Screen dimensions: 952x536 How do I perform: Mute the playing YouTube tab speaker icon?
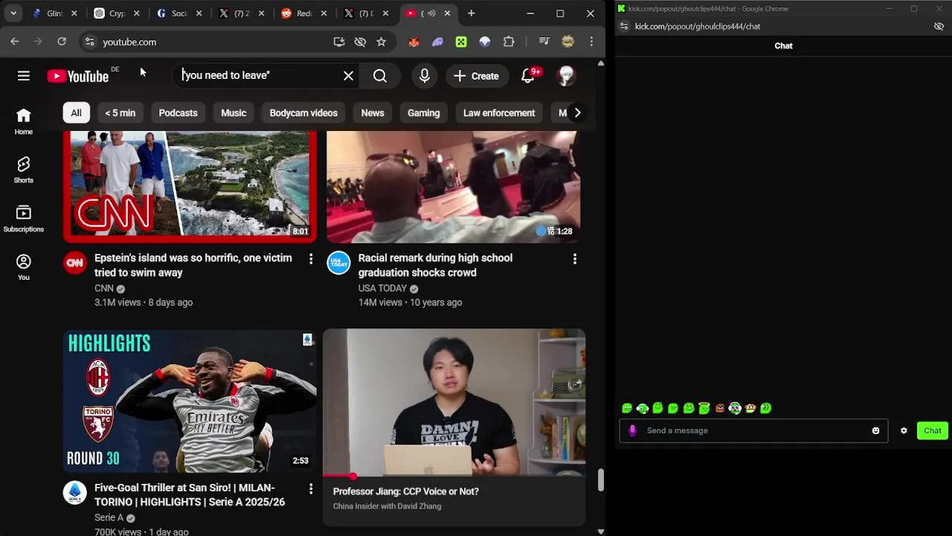(x=431, y=13)
